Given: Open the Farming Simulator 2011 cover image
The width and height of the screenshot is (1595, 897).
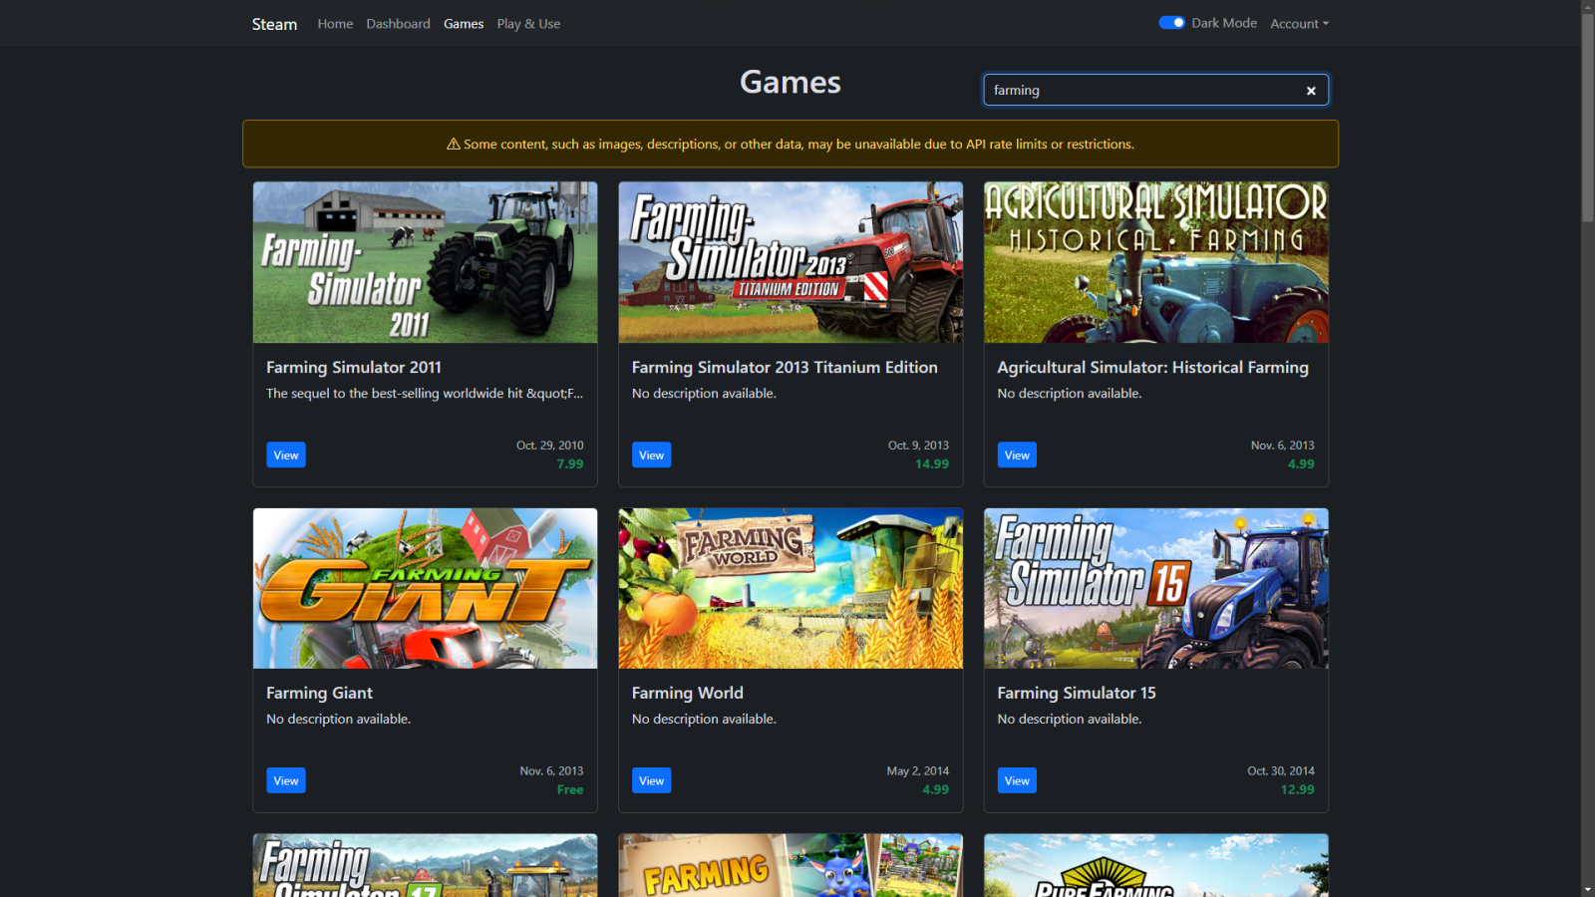Looking at the screenshot, I should point(425,262).
